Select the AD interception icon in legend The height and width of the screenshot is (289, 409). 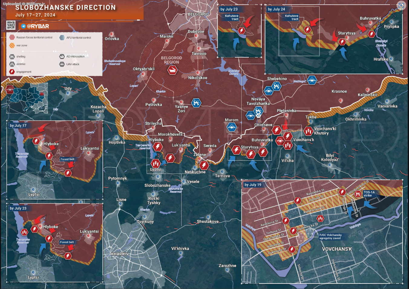[x=62, y=56]
